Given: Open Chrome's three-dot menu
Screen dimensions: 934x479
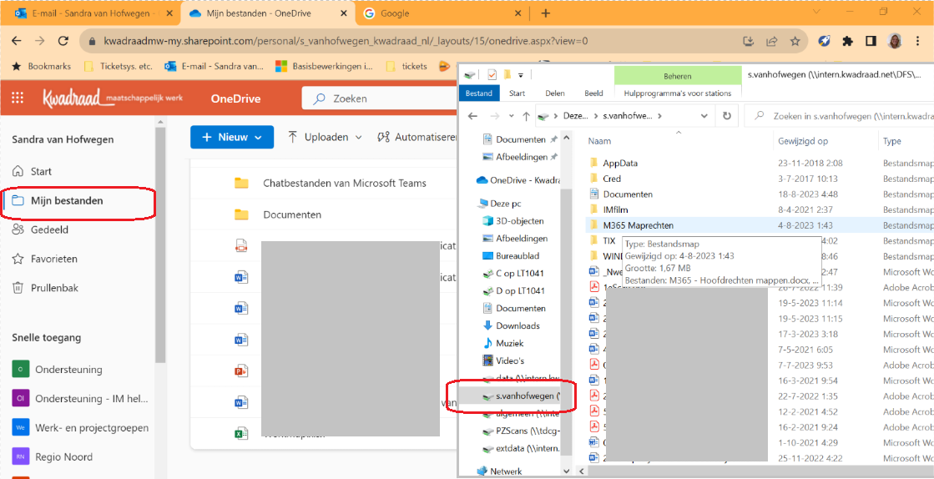Looking at the screenshot, I should point(916,41).
